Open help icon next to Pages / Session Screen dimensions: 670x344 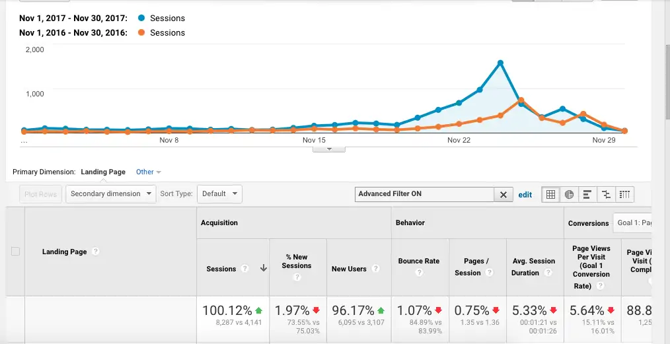(490, 272)
